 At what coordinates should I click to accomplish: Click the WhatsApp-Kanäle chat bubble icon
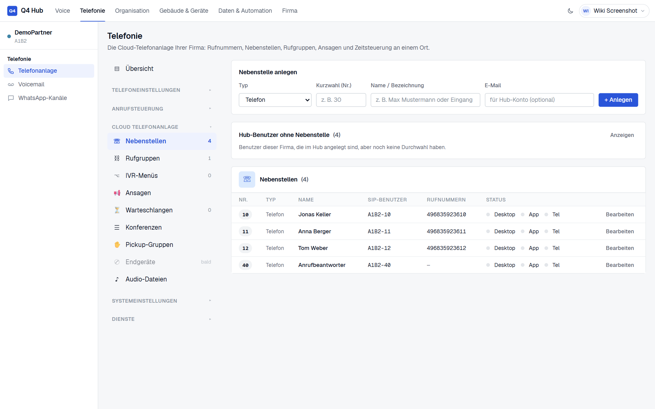(11, 98)
